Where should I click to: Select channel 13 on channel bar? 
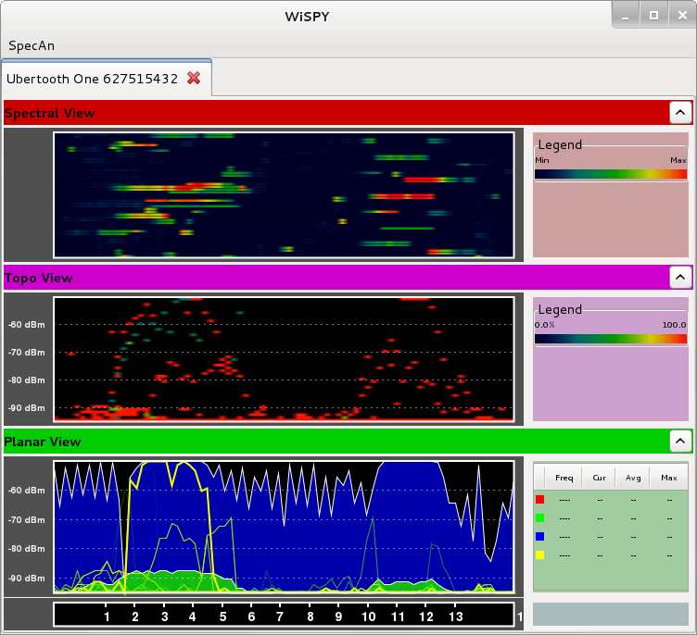coord(456,616)
